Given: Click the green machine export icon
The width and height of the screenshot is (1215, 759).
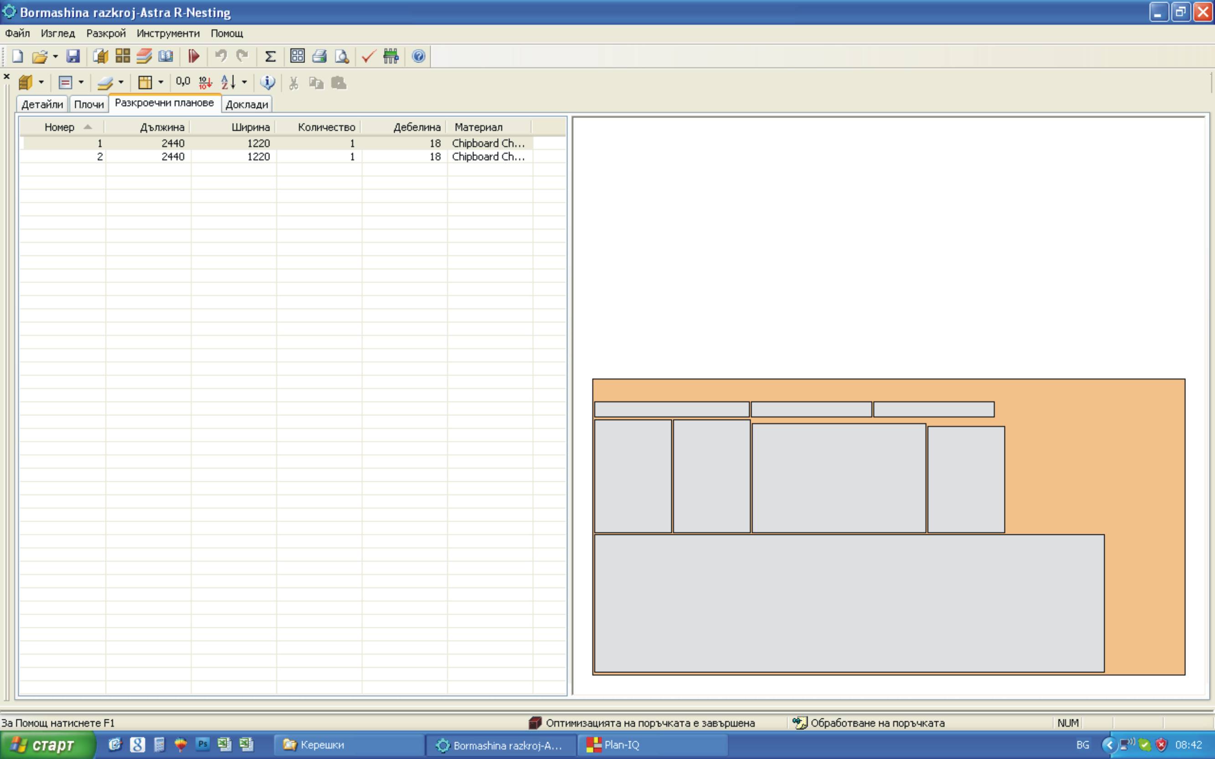Looking at the screenshot, I should [x=391, y=56].
